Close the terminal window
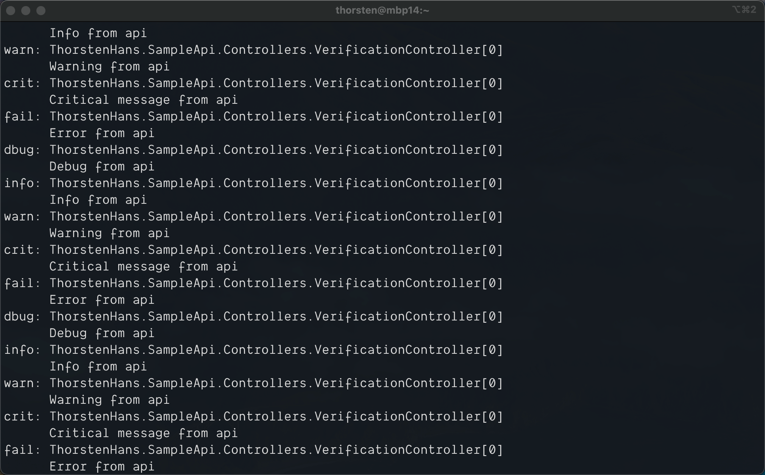Image resolution: width=765 pixels, height=475 pixels. click(x=11, y=11)
